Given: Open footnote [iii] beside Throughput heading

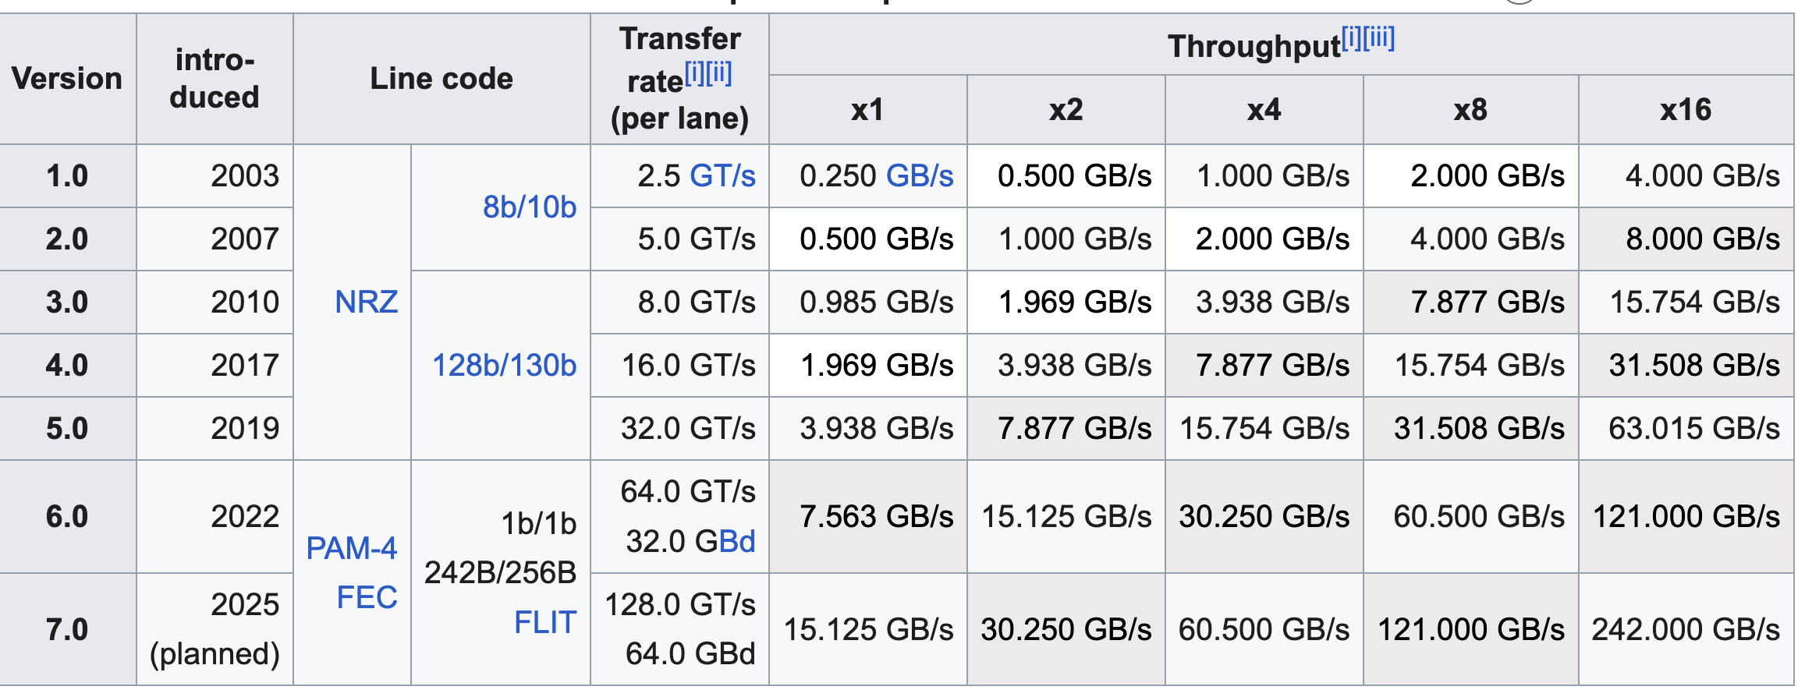Looking at the screenshot, I should [1378, 38].
